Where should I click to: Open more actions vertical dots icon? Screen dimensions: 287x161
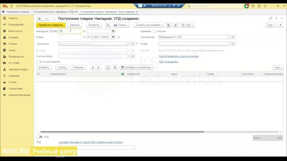coord(276,18)
